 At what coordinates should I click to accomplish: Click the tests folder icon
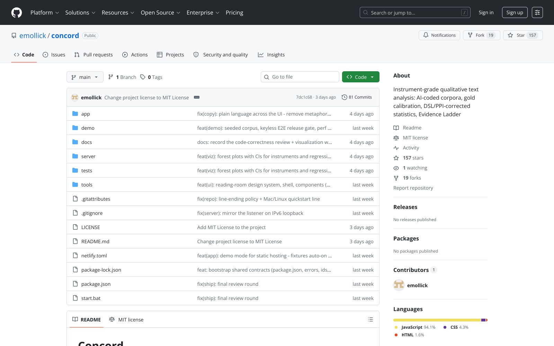[75, 170]
